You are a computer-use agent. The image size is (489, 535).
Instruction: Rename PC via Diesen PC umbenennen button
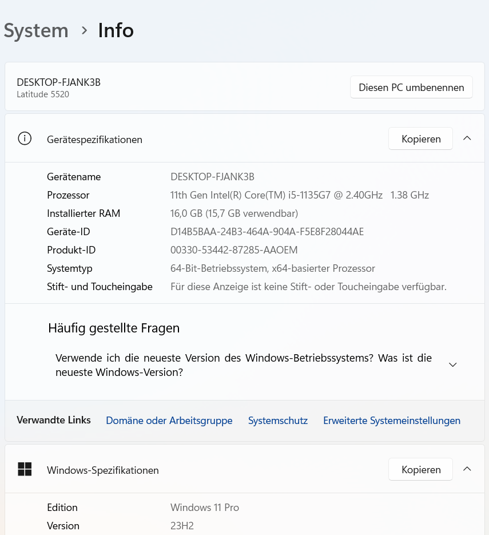[x=411, y=88]
